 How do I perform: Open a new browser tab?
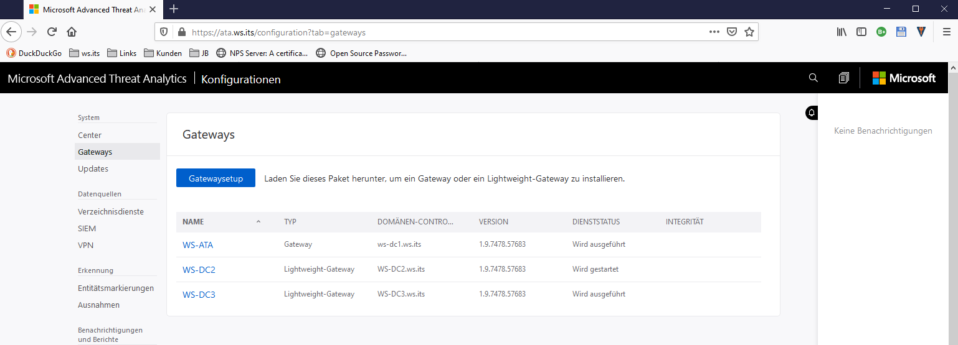pos(174,9)
